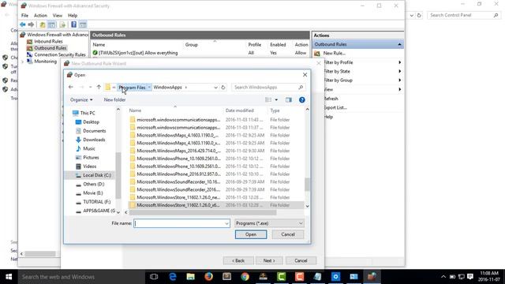The height and width of the screenshot is (284, 505).
Task: Toggle action pane icon in Firewall toolbar
Action: (83, 24)
